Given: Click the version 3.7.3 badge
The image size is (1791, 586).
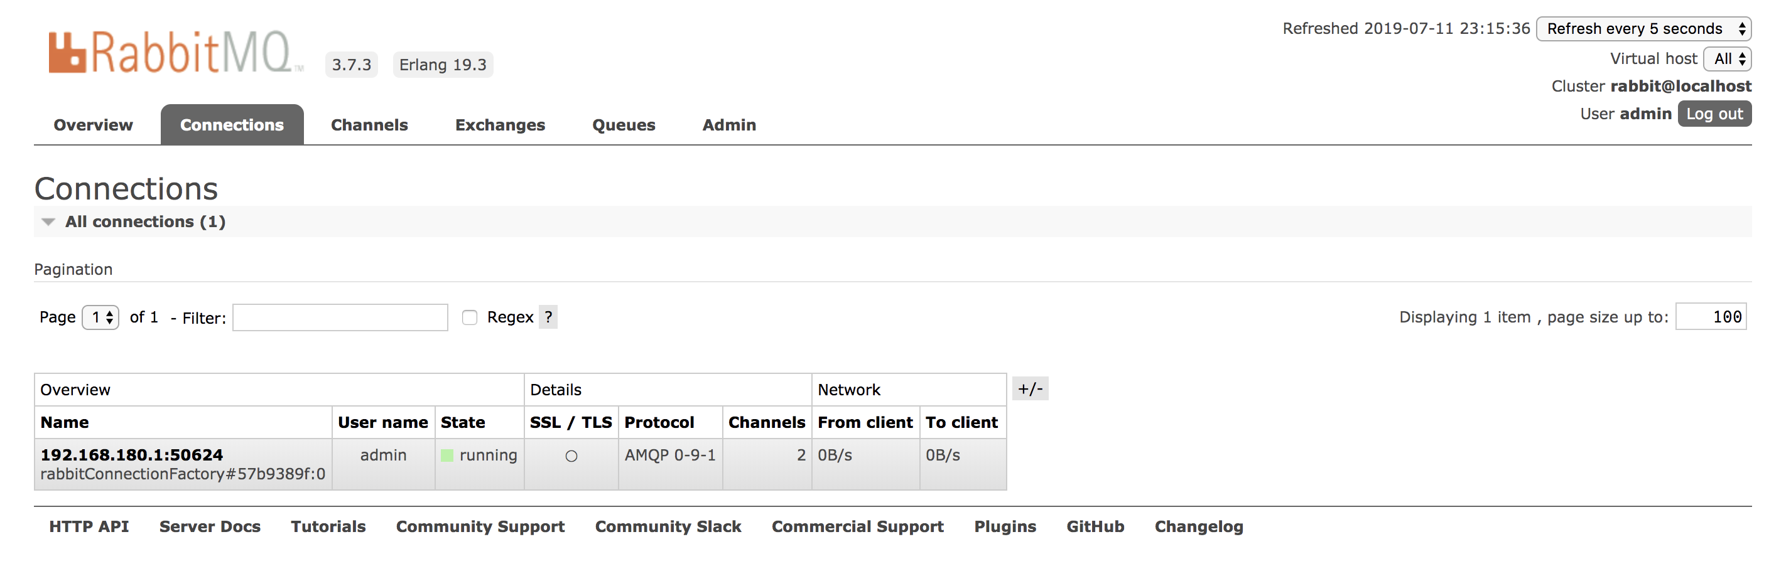Looking at the screenshot, I should [x=351, y=65].
